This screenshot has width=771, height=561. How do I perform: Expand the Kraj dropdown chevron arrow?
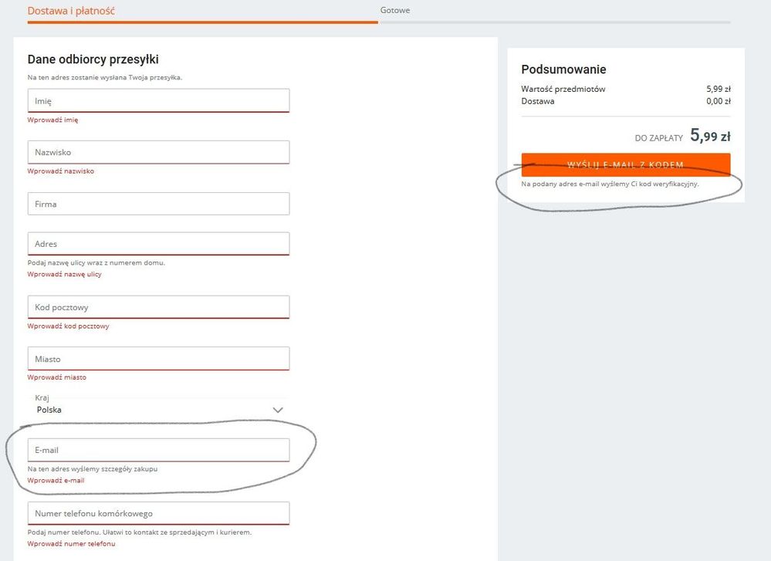point(278,410)
